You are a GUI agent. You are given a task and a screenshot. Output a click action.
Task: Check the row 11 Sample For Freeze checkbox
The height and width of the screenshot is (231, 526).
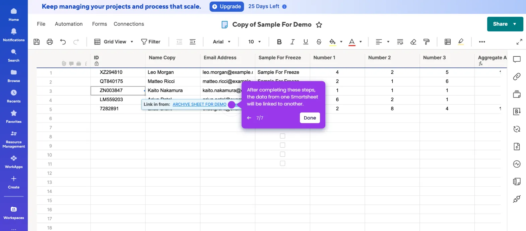(x=282, y=164)
